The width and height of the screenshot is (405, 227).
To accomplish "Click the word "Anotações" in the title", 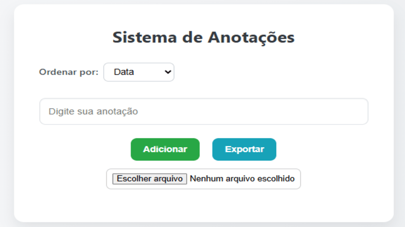I will [x=251, y=38].
